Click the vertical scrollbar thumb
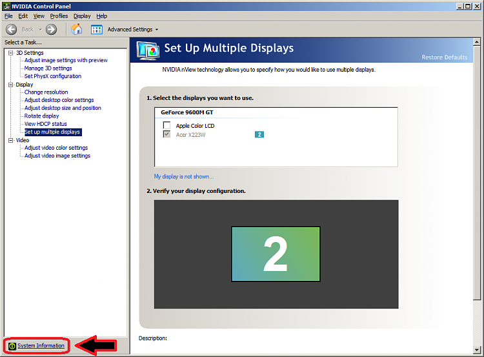 click(477, 172)
